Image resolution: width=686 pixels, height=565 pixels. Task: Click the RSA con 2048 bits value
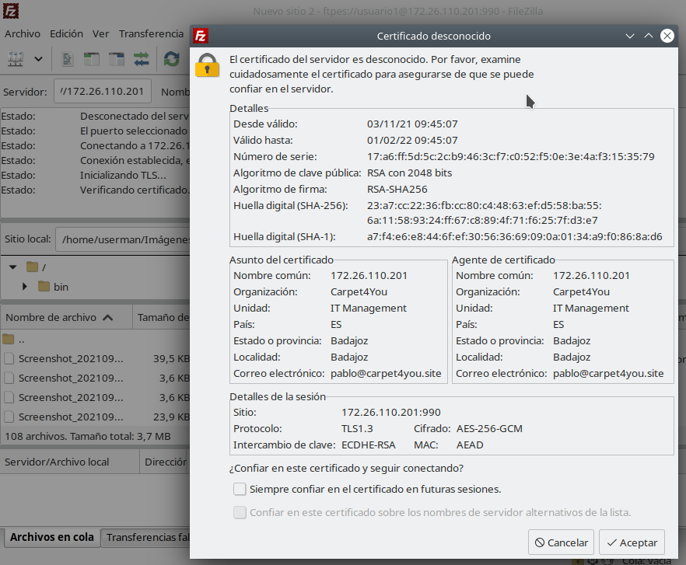tap(409, 173)
